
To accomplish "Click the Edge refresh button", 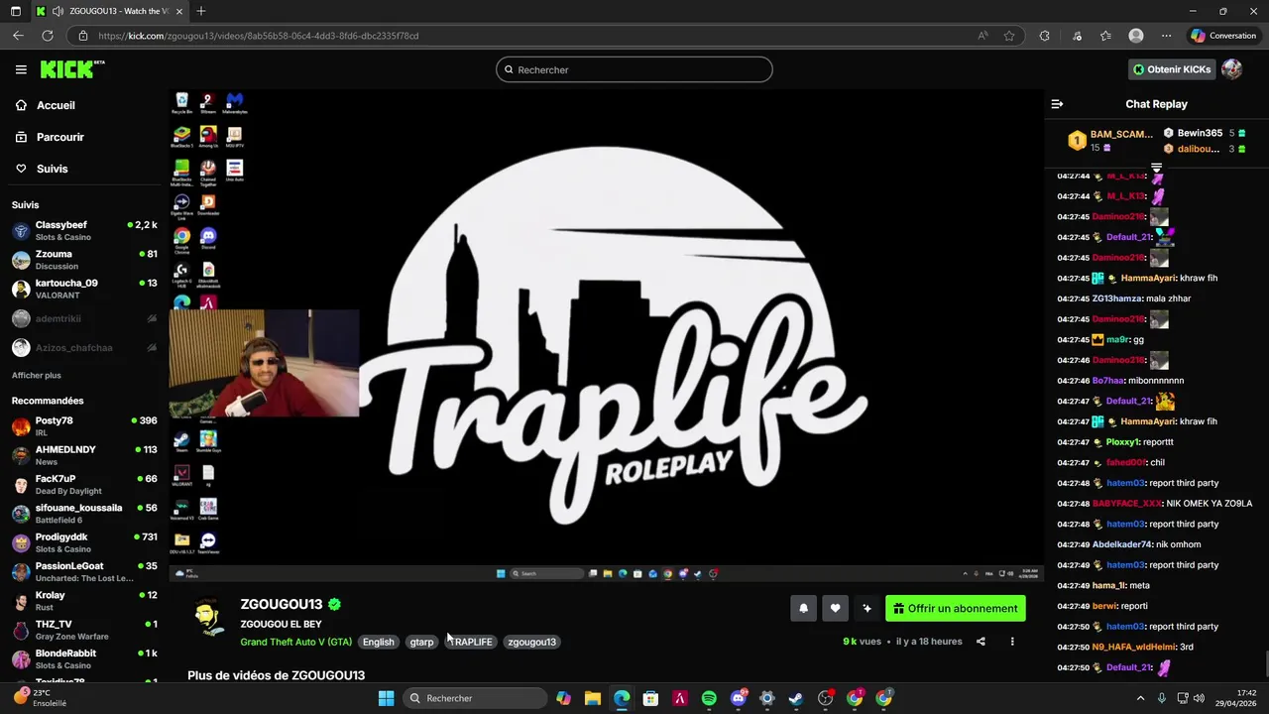I will coord(47,36).
